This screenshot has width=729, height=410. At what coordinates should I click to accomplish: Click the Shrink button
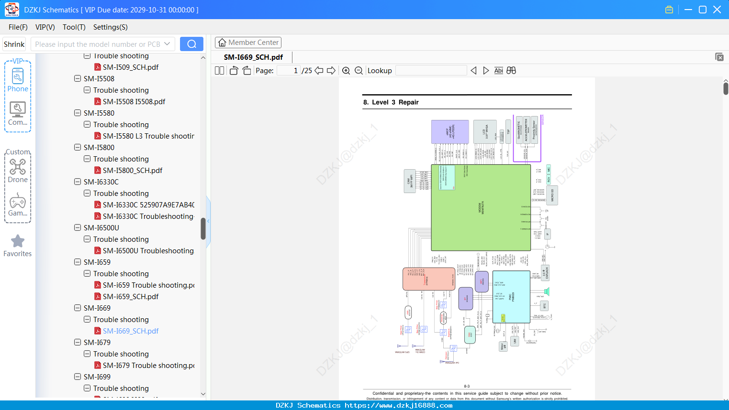point(14,44)
